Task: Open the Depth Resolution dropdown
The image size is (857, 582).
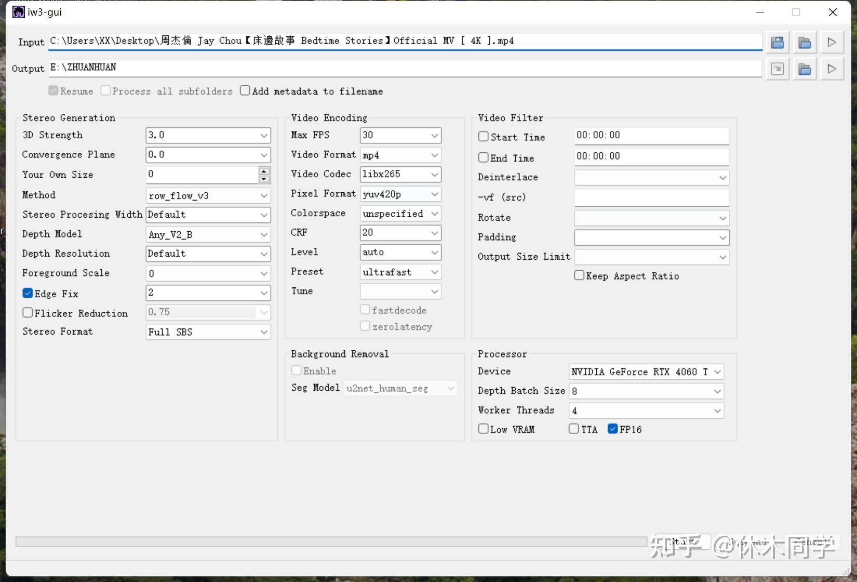Action: tap(208, 254)
